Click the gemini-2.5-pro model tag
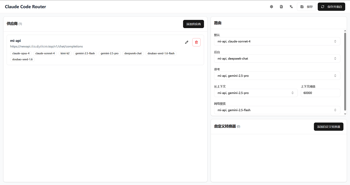 click(x=110, y=53)
